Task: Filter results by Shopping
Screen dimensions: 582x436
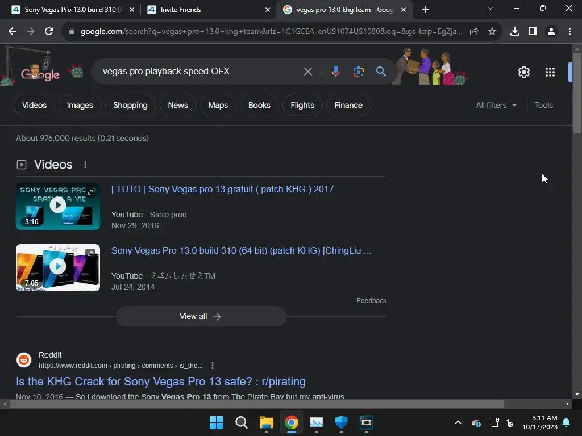Action: click(x=130, y=105)
